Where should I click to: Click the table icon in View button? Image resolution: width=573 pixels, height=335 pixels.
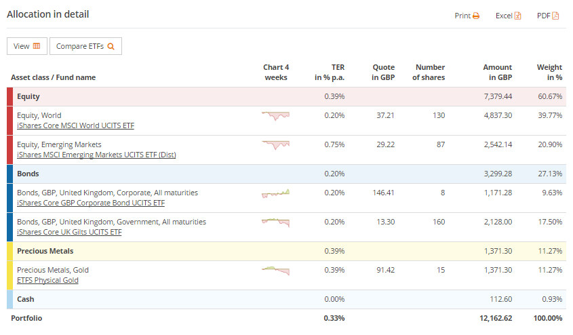(37, 46)
